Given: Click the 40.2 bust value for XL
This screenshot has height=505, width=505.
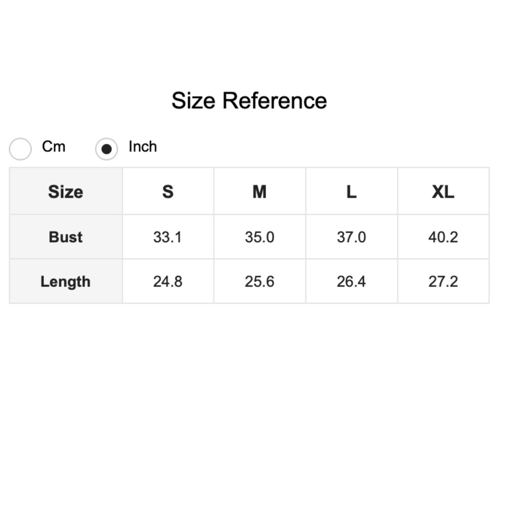Looking at the screenshot, I should (x=443, y=237).
